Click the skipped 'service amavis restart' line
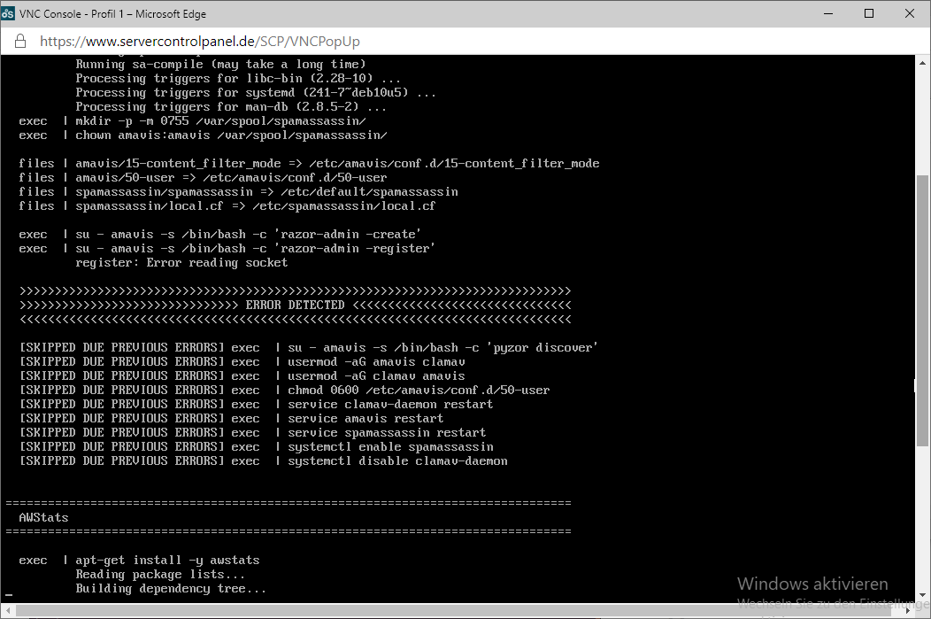 point(365,418)
